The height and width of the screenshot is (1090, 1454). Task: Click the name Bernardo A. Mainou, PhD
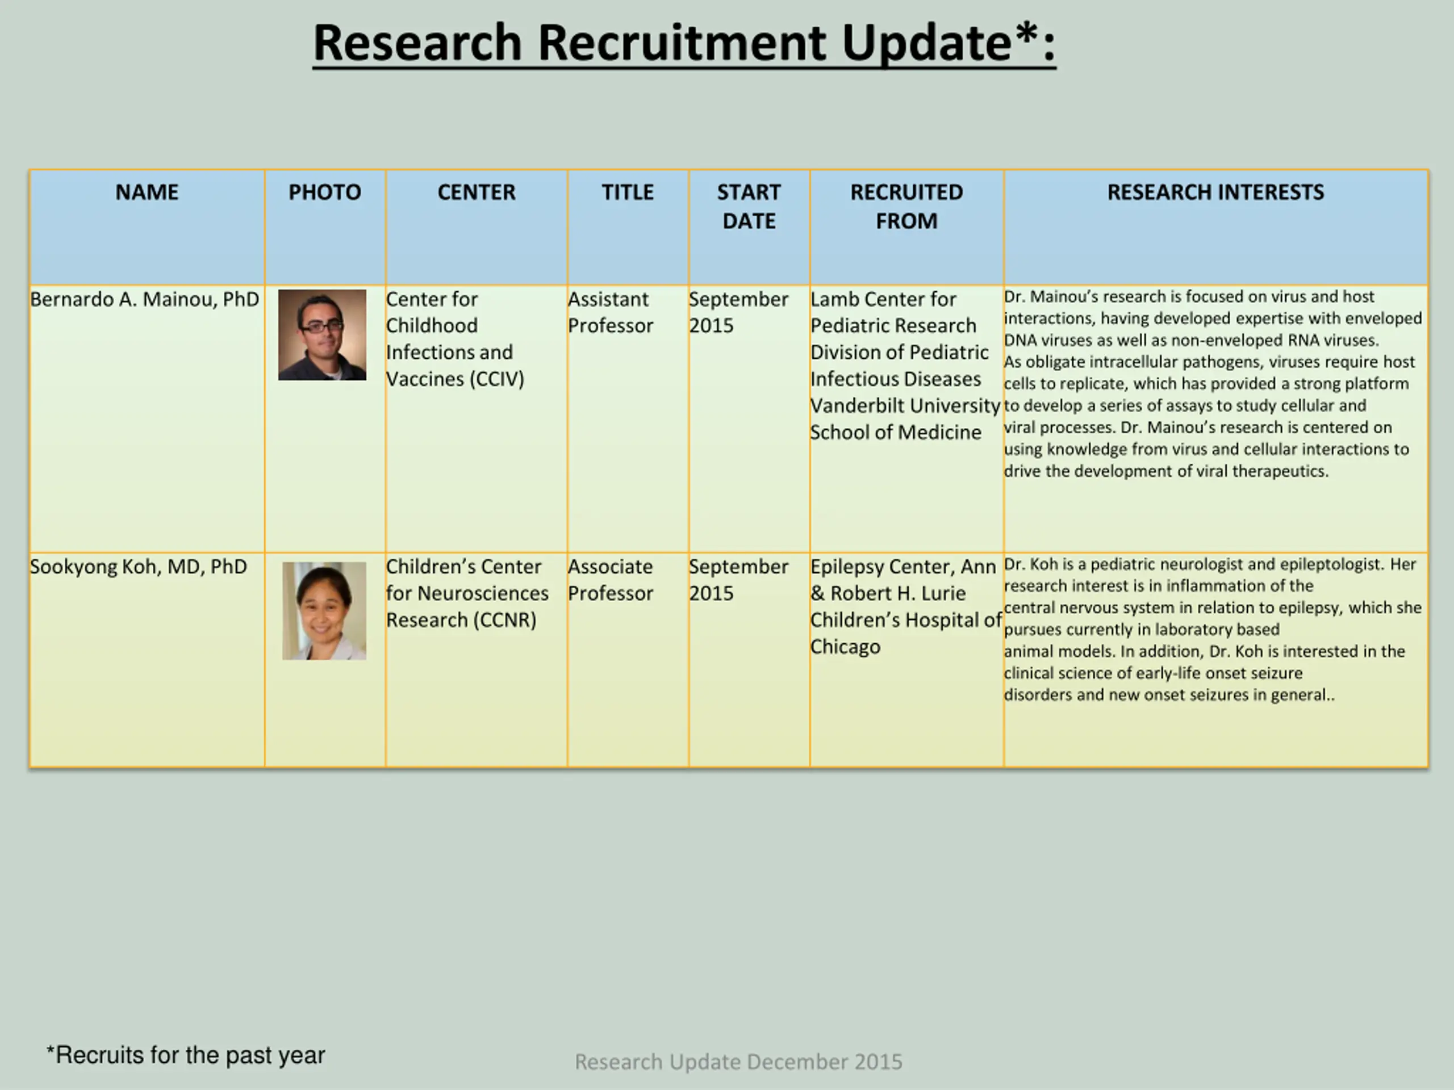point(145,300)
